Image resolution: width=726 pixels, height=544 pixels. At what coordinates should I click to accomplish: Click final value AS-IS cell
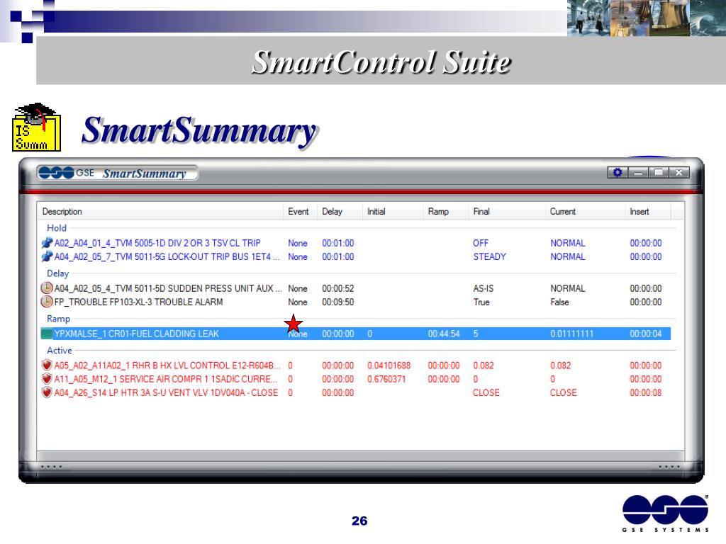point(483,288)
